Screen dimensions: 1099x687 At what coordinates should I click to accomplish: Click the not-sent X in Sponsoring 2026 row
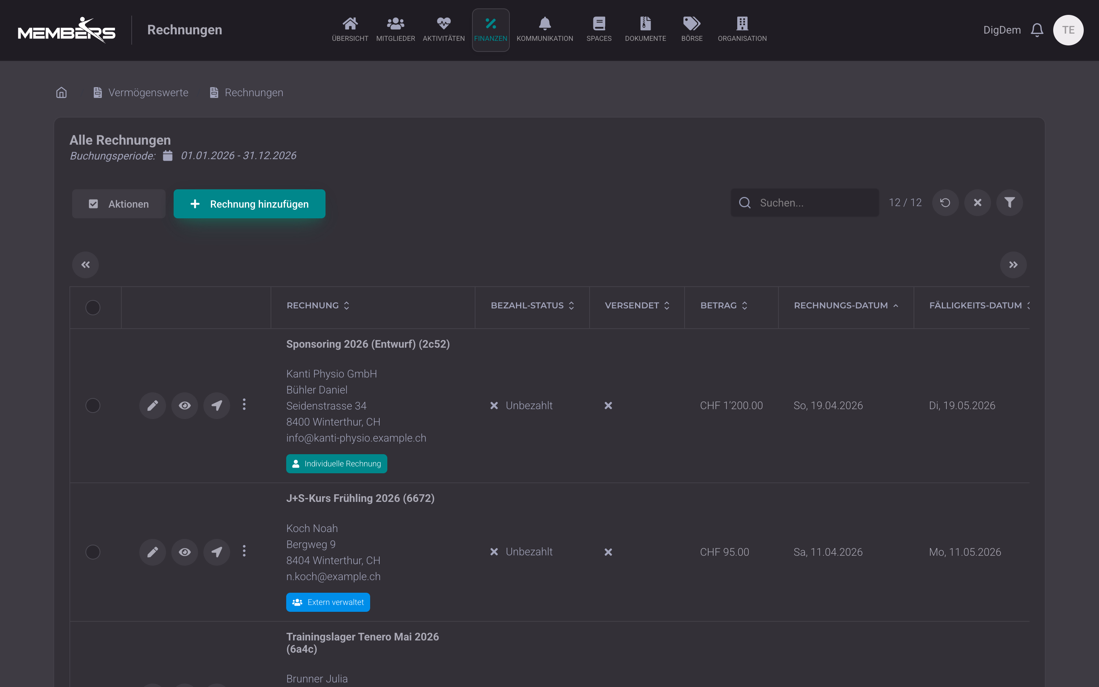pyautogui.click(x=608, y=405)
